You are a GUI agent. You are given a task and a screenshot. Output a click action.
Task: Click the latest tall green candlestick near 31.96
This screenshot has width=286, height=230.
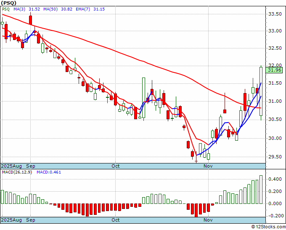tap(261, 91)
